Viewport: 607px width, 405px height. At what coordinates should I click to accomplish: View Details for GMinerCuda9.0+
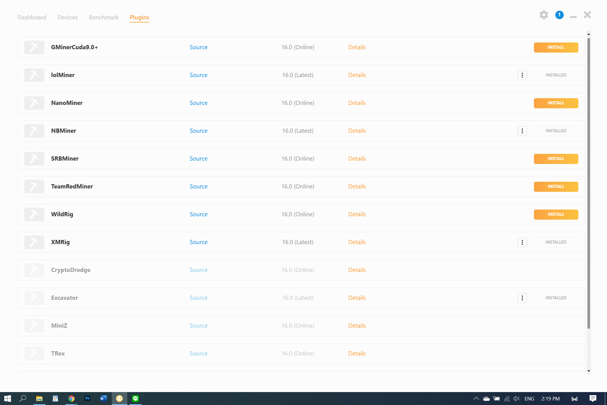pyautogui.click(x=357, y=47)
